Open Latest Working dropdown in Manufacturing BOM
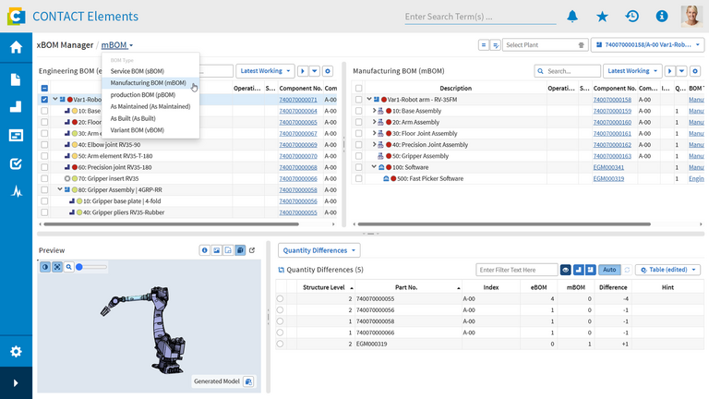The image size is (709, 399). pos(632,71)
